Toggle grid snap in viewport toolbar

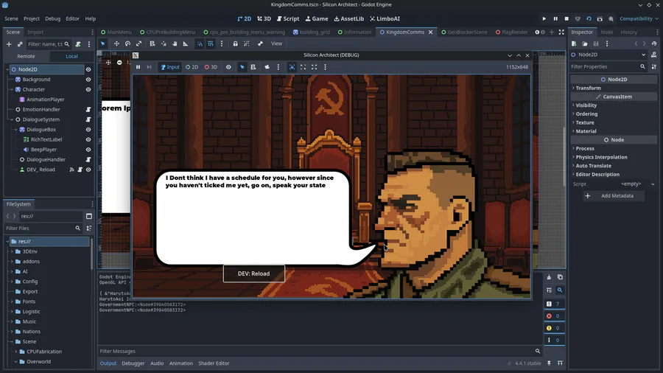[211, 43]
